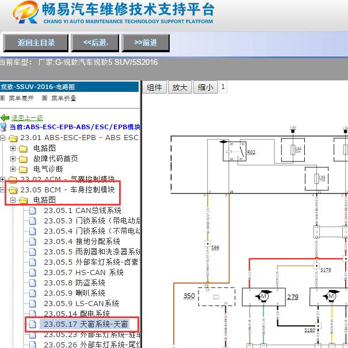Follow the 返回上一级 link

[27, 118]
